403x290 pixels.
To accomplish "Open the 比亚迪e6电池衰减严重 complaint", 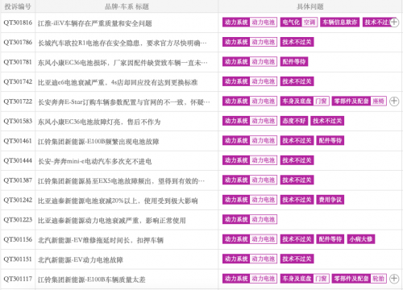I will click(x=118, y=82).
